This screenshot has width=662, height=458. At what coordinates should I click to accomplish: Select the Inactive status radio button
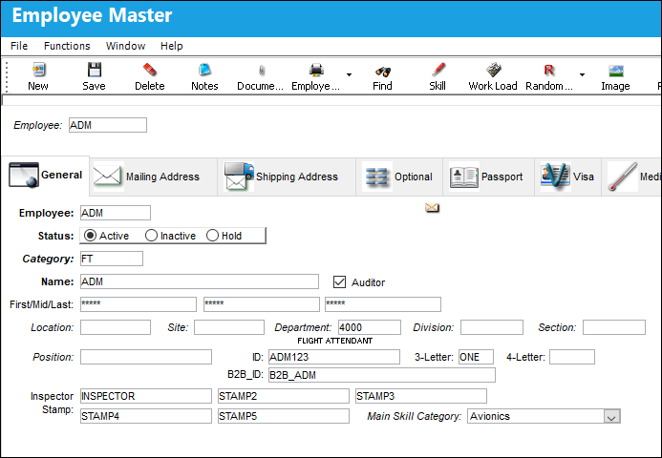(151, 236)
